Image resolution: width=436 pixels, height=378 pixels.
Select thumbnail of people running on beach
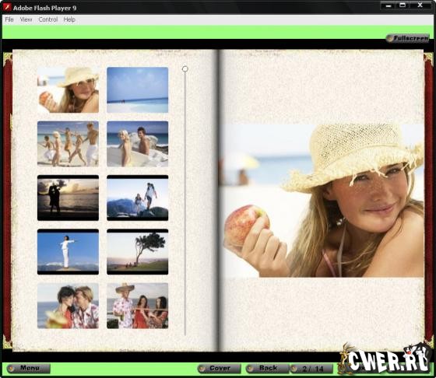click(x=69, y=144)
